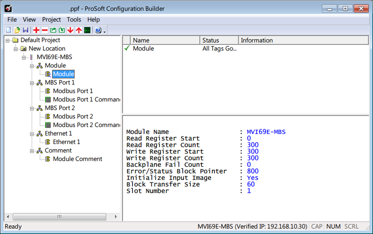Image resolution: width=373 pixels, height=234 pixels.
Task: Click the Help question mark icon
Action: (98, 30)
